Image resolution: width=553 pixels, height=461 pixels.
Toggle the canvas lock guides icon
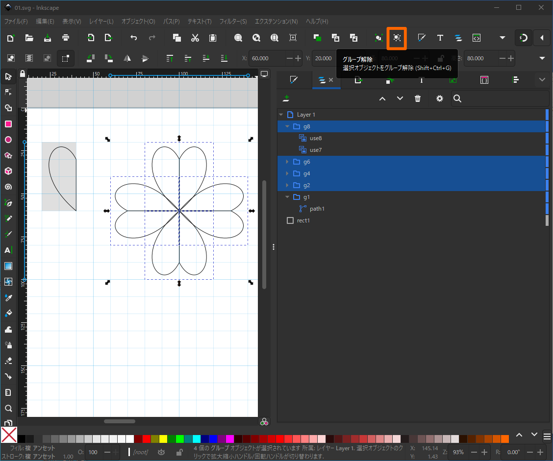(23, 73)
